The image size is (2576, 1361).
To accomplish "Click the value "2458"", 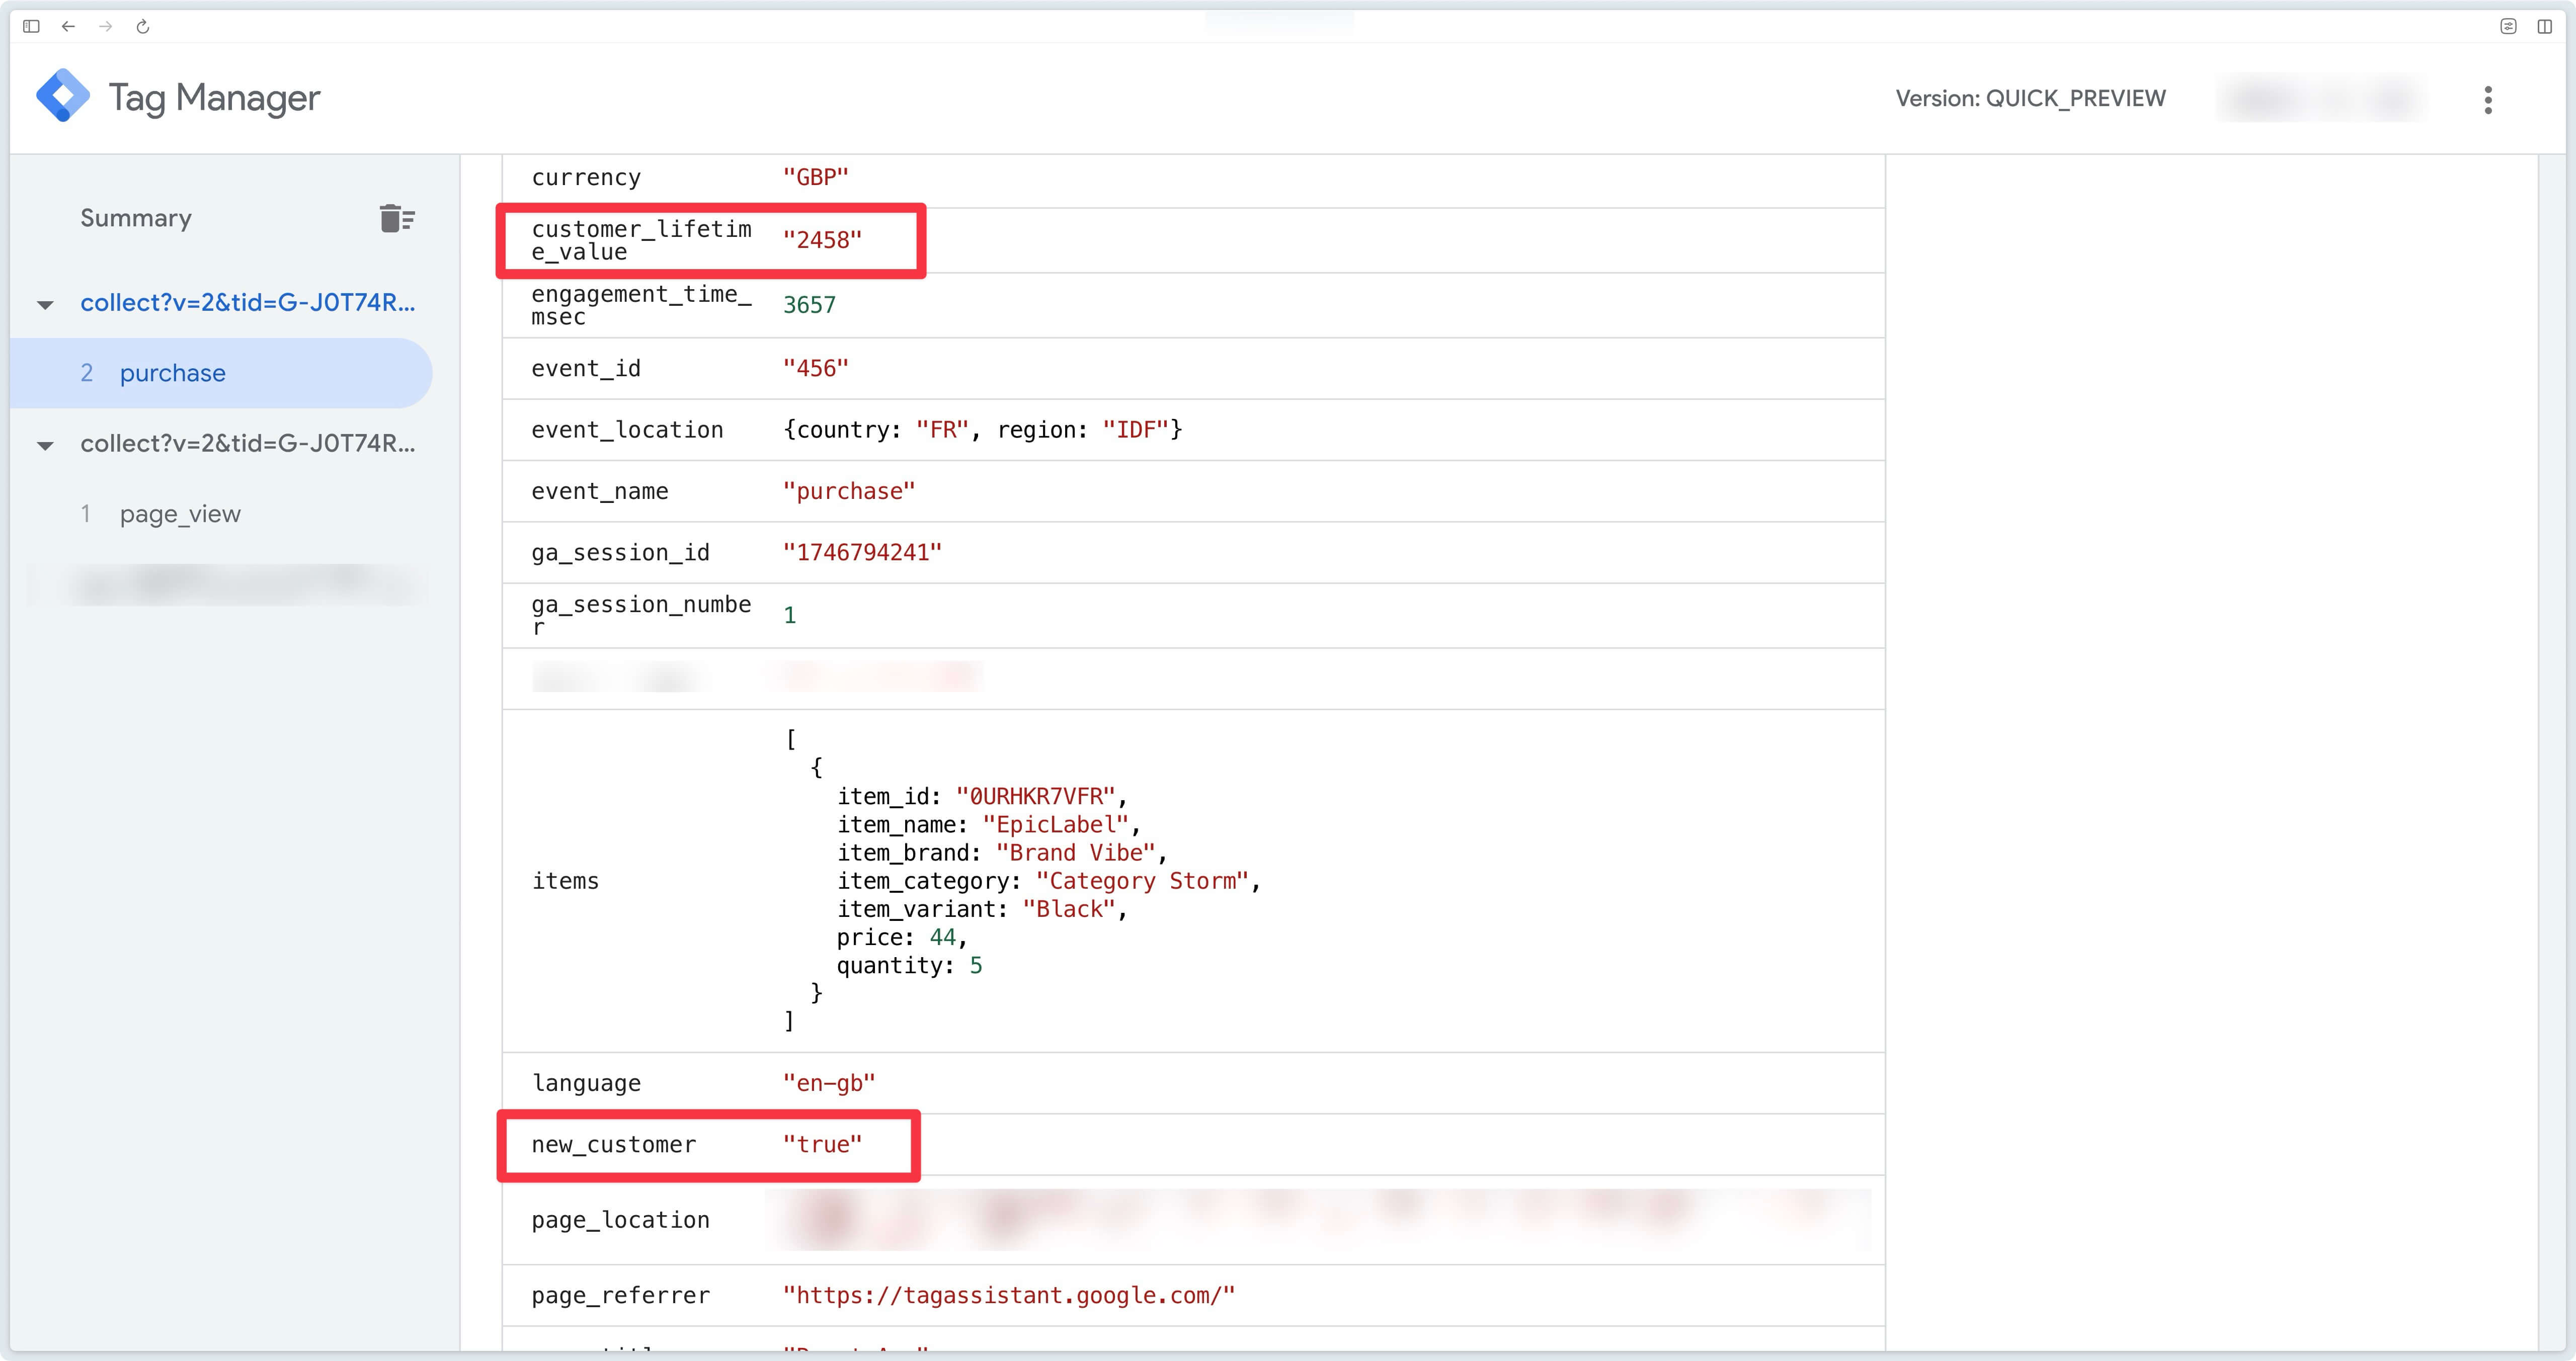I will (822, 240).
